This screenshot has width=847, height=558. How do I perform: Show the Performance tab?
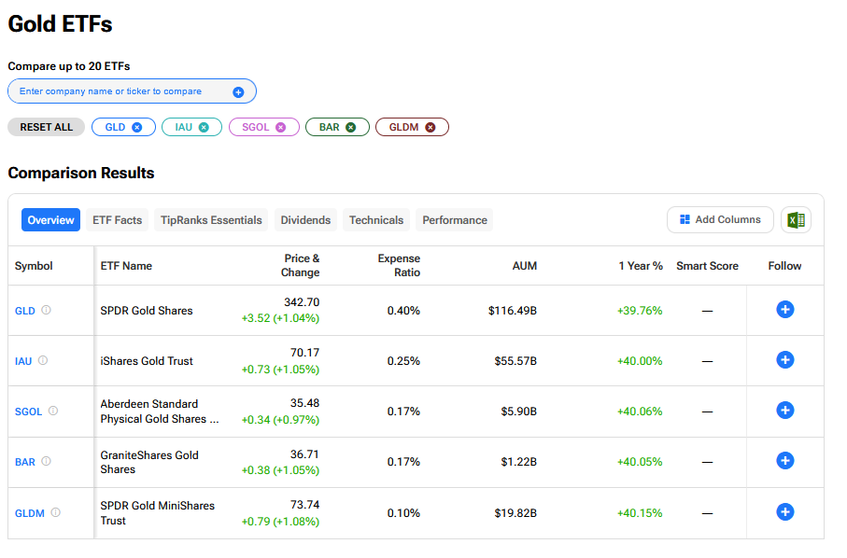pyautogui.click(x=455, y=220)
